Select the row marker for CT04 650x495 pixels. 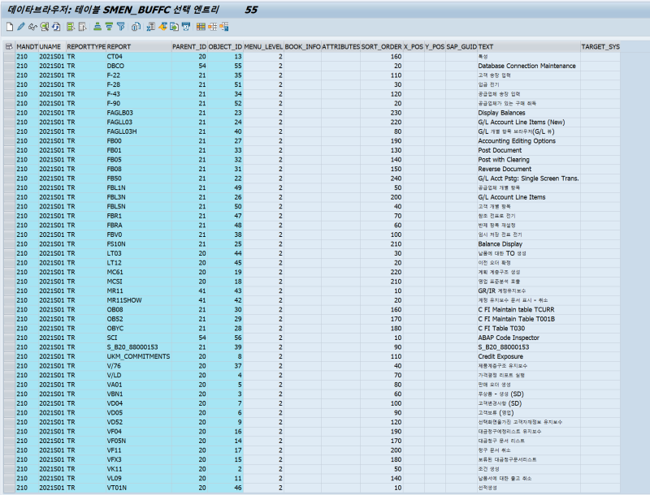click(x=9, y=56)
